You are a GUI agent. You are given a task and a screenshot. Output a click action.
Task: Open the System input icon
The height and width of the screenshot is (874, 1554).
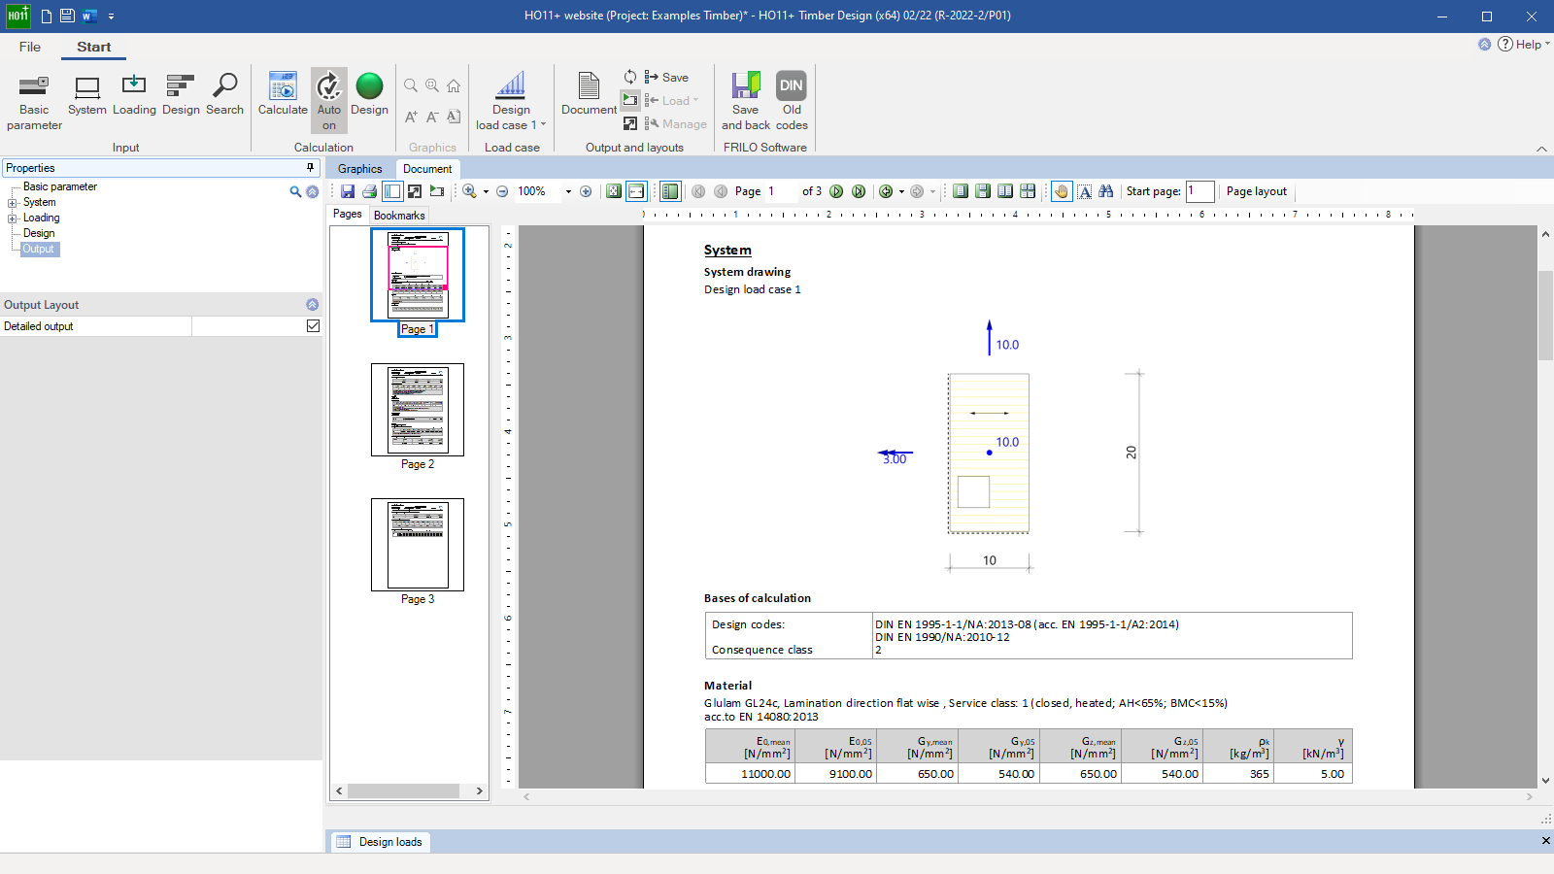coord(87,95)
